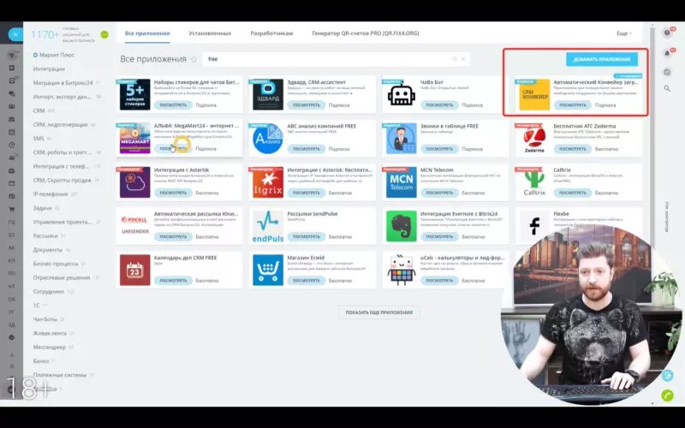The width and height of the screenshot is (685, 428).
Task: Click the green phone call button
Action: click(x=667, y=395)
